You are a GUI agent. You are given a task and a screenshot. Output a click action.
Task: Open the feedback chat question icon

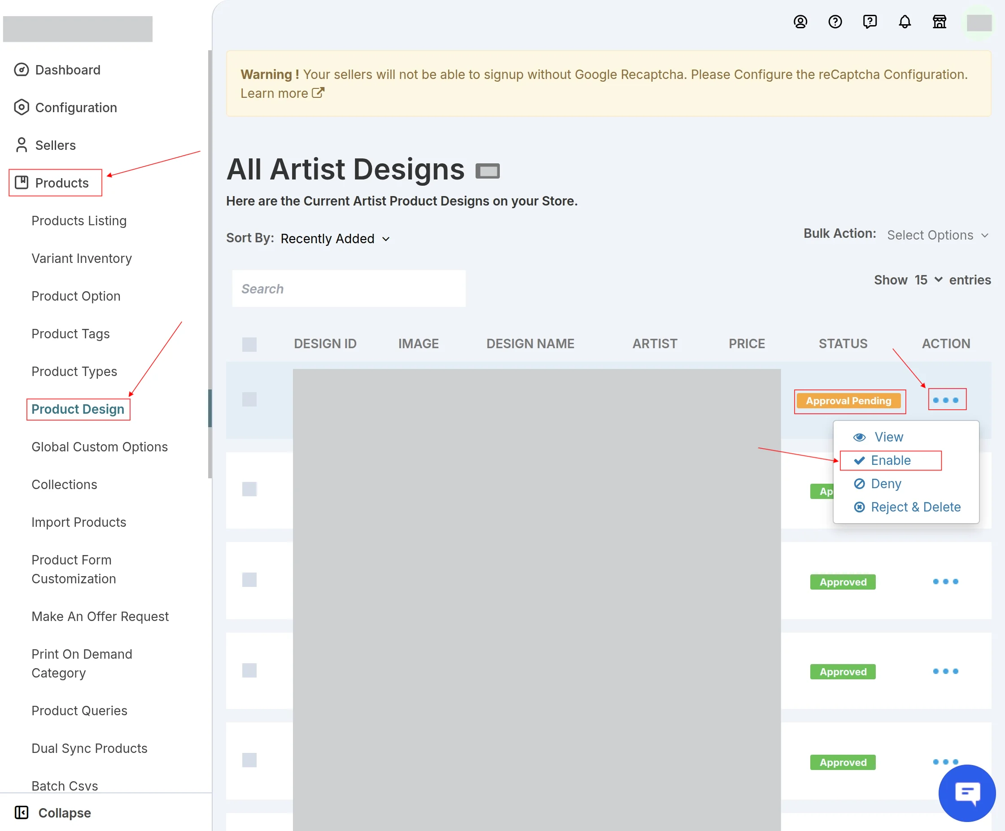[x=870, y=22]
